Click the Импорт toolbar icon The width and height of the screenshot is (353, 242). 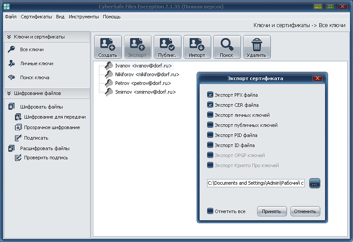197,47
